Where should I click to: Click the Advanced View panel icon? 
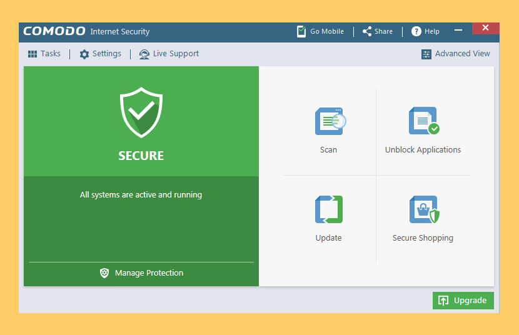click(426, 54)
